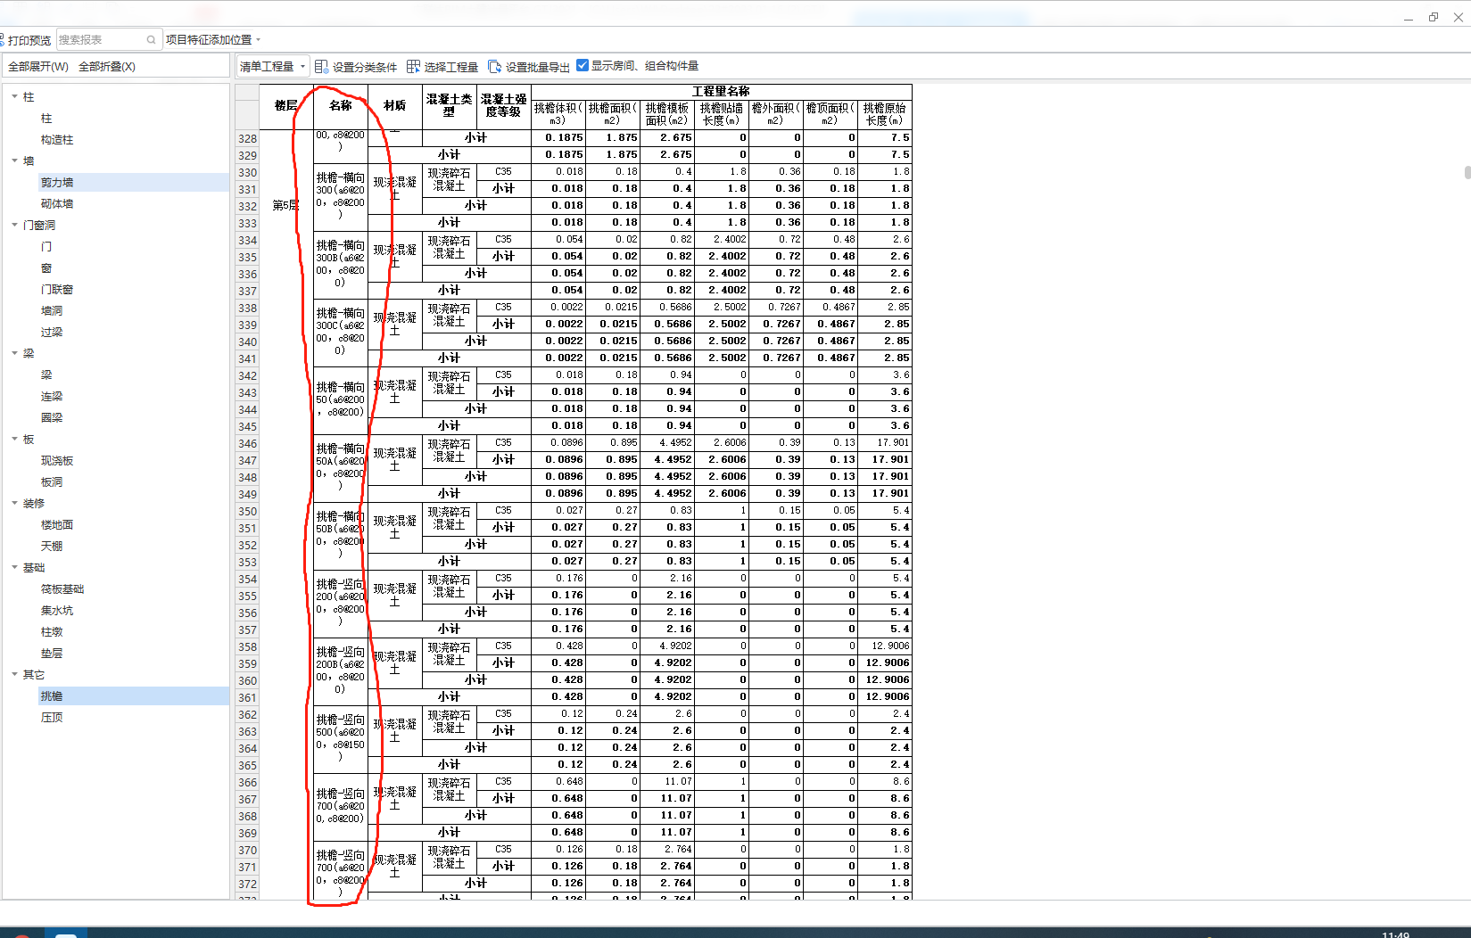The height and width of the screenshot is (938, 1471).
Task: Click the 挑檐原始长度(m) column header
Action: pyautogui.click(x=885, y=114)
